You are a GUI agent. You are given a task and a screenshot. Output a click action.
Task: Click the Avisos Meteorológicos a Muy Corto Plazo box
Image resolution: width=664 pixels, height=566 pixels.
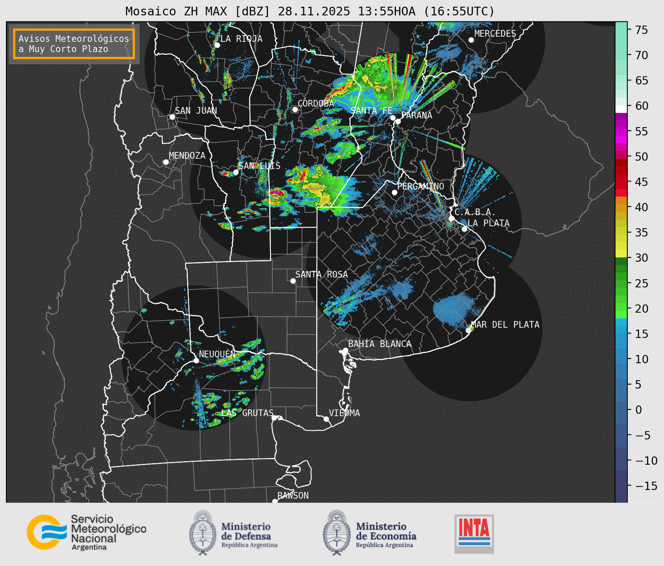click(74, 44)
